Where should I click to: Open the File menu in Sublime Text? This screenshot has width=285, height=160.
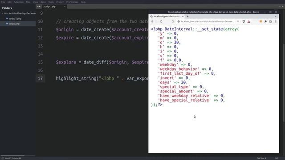3,2
